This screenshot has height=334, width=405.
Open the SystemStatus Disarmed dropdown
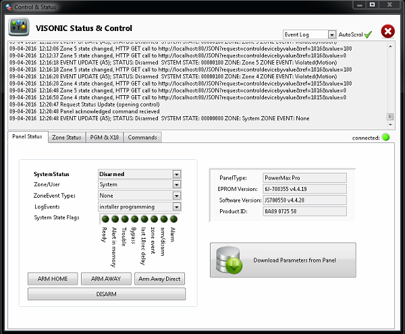pyautogui.click(x=176, y=174)
